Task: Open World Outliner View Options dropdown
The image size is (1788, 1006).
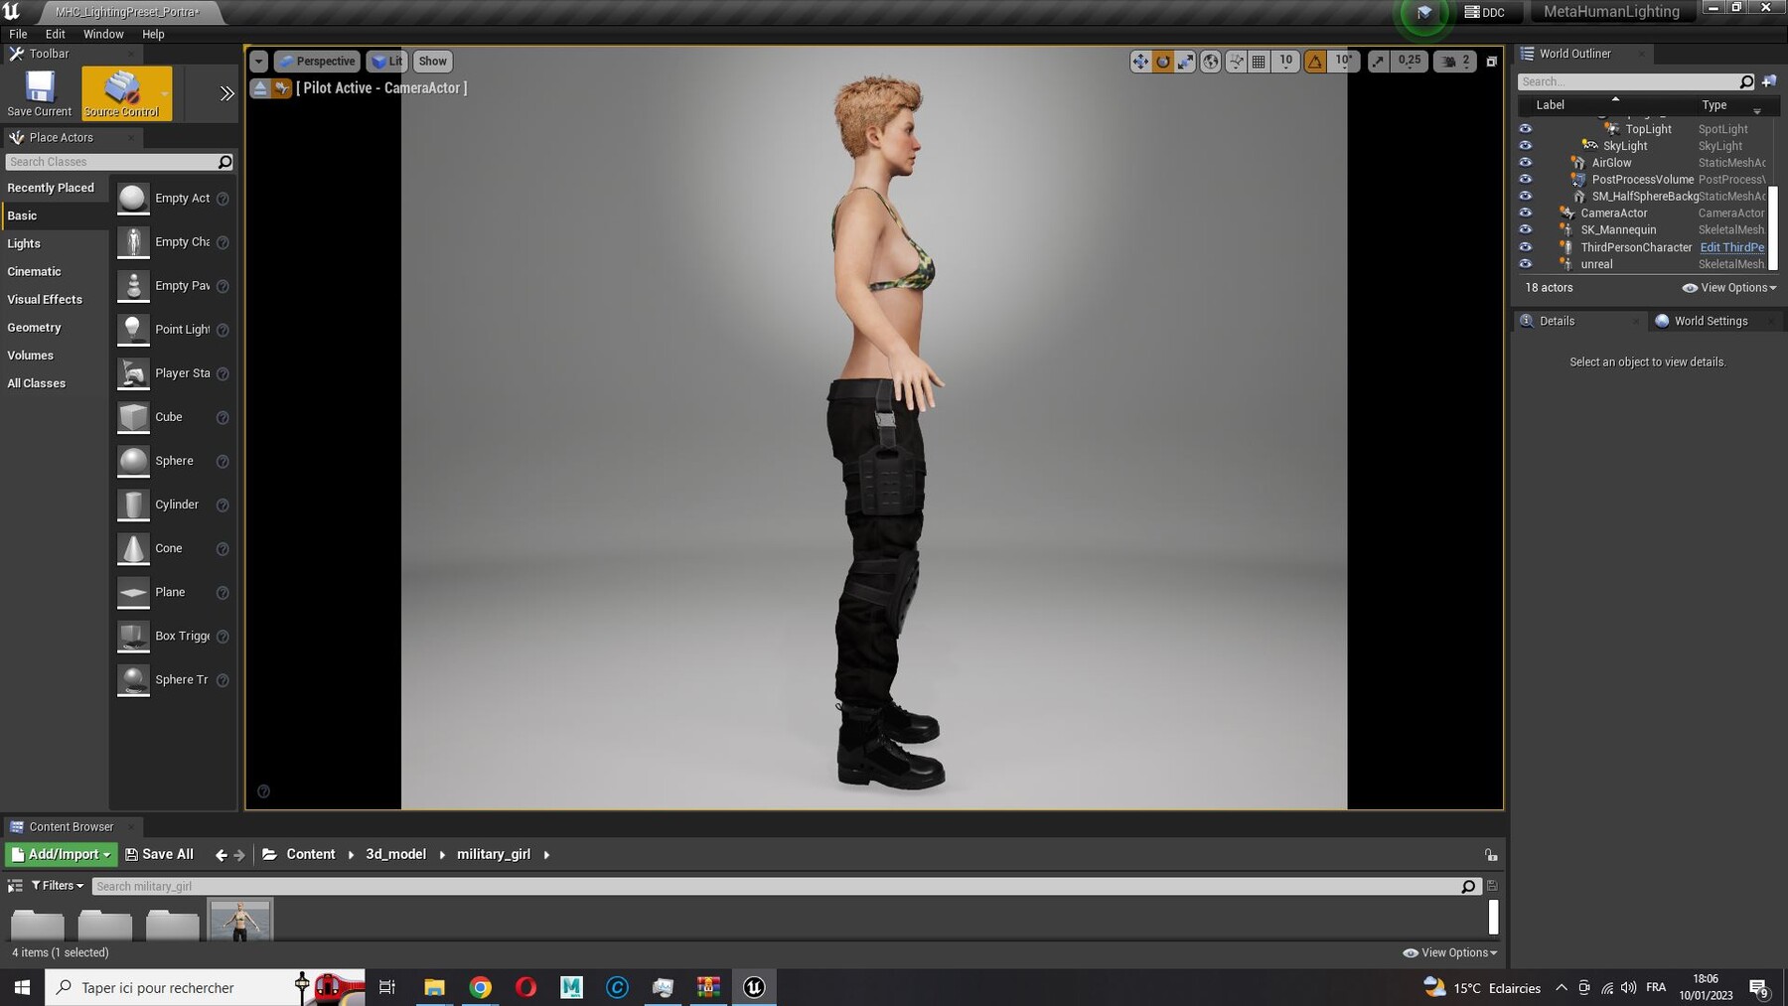Action: 1729,288
